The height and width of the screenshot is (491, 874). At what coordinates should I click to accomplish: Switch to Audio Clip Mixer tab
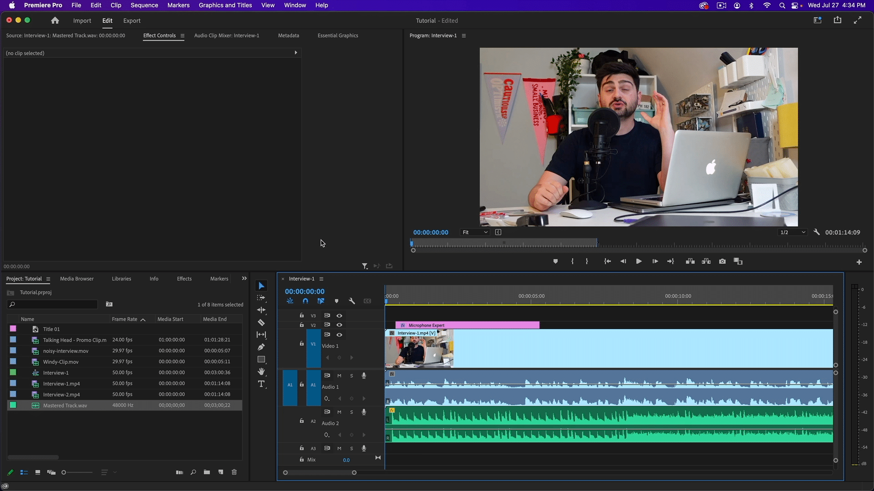[227, 35]
